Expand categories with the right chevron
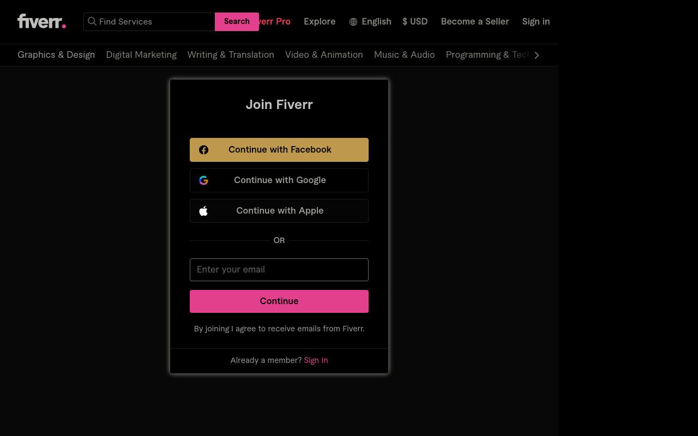The image size is (698, 436). click(x=537, y=55)
